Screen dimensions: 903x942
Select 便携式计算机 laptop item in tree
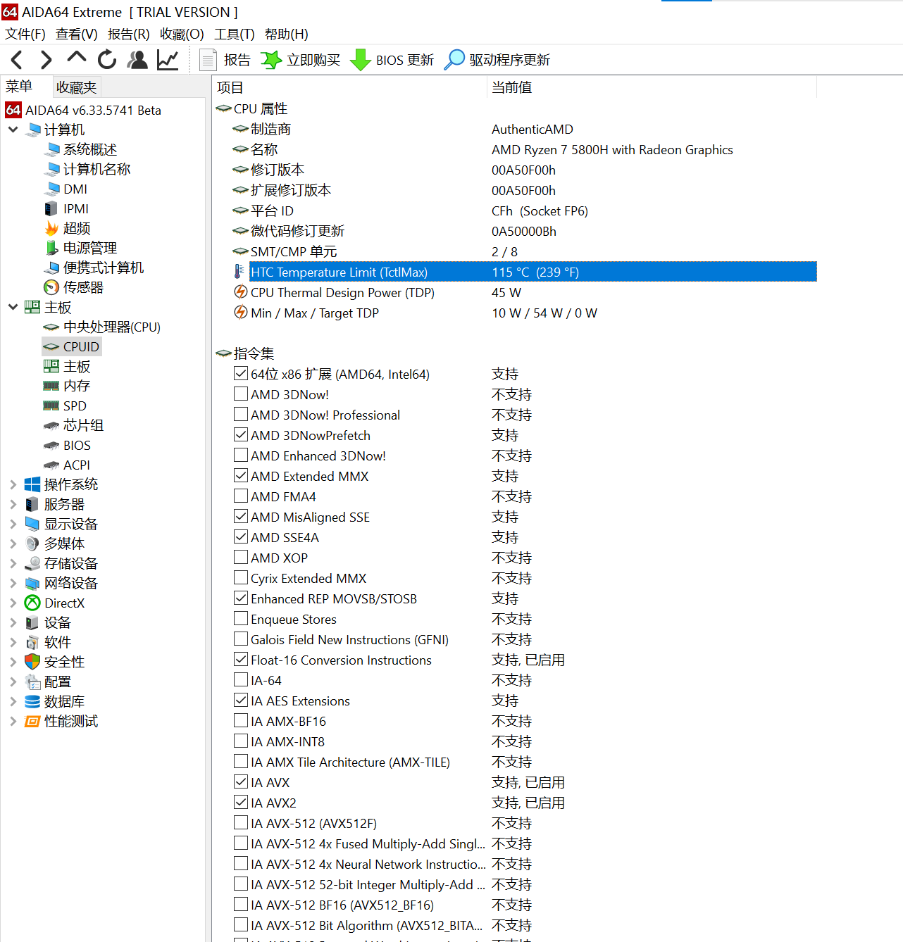pos(94,268)
